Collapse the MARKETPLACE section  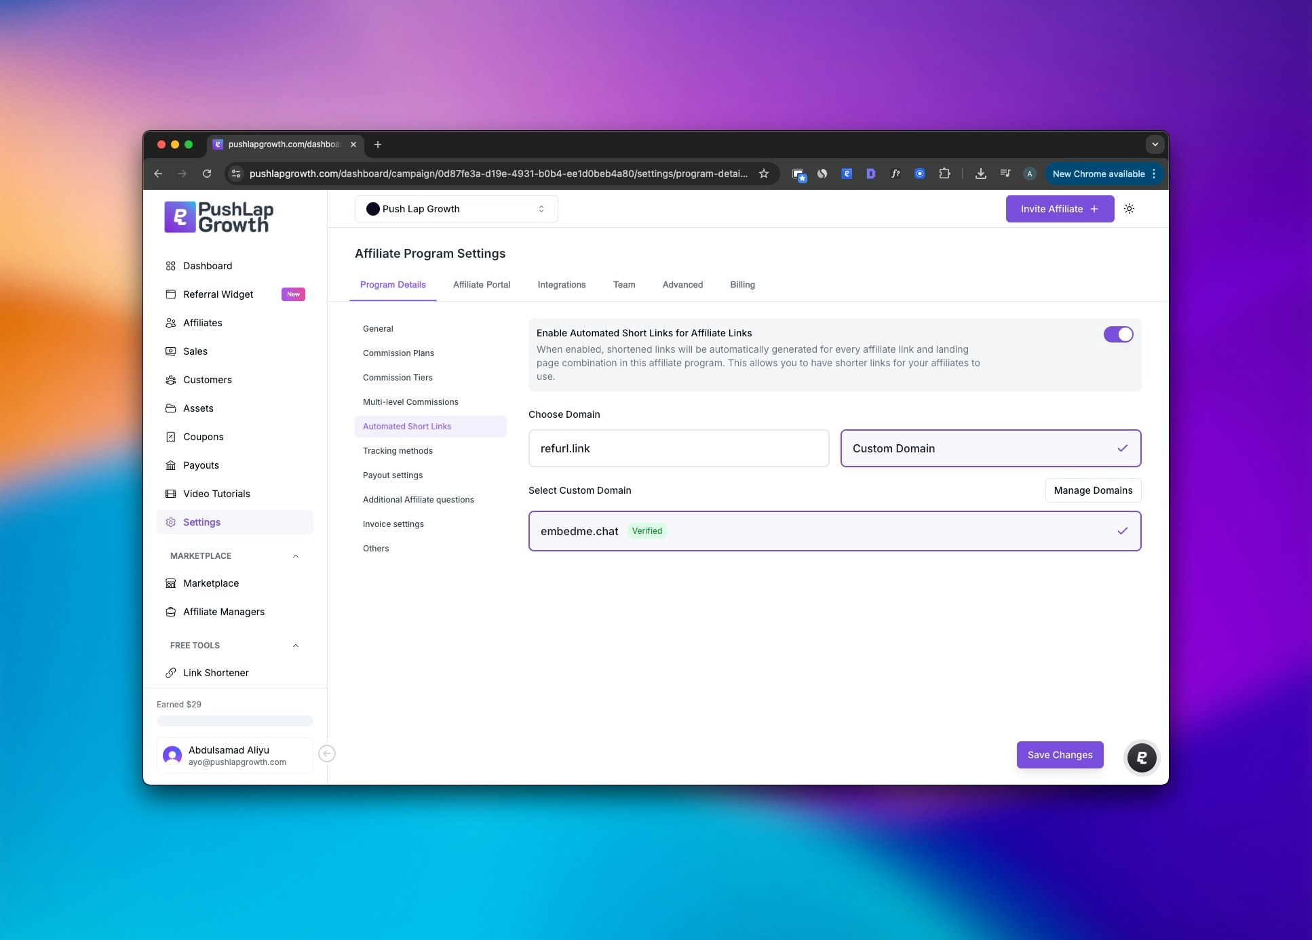pos(295,556)
